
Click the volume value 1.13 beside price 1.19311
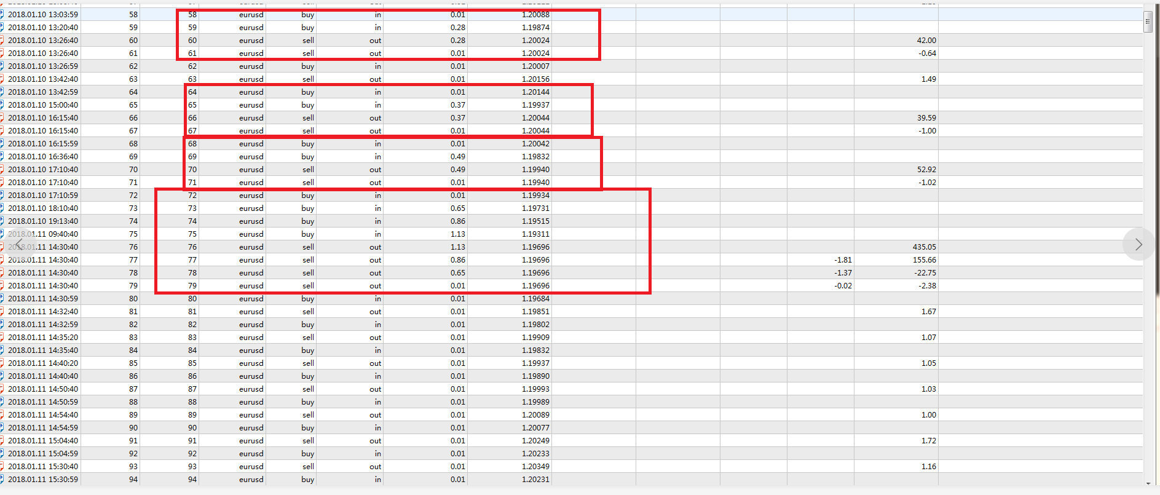click(x=457, y=234)
